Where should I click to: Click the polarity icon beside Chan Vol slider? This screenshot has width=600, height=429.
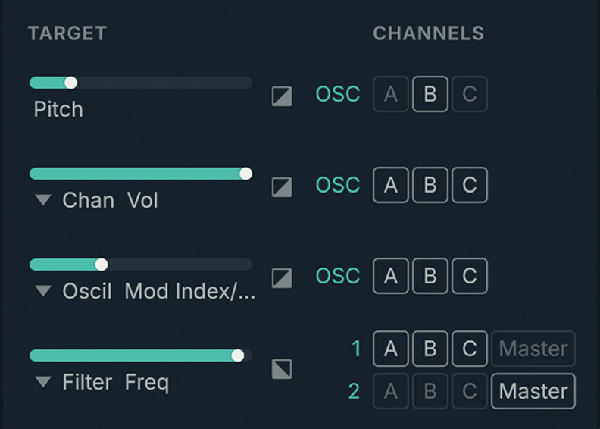282,186
